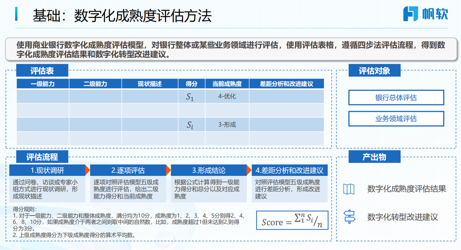
Task: Click the 产出物 section label
Action: pyautogui.click(x=375, y=157)
